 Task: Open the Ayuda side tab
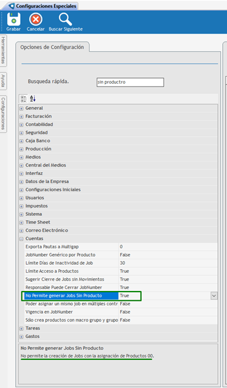pyautogui.click(x=3, y=81)
